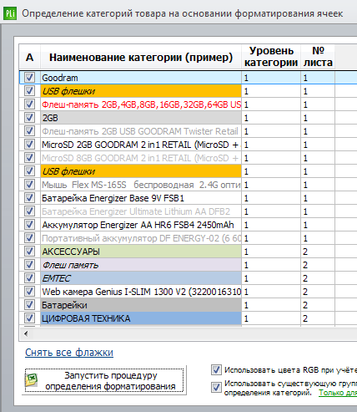Image resolution: width=357 pixels, height=412 pixels.
Task: Uncheck the checkbox in the Goodram row
Action: click(29, 78)
